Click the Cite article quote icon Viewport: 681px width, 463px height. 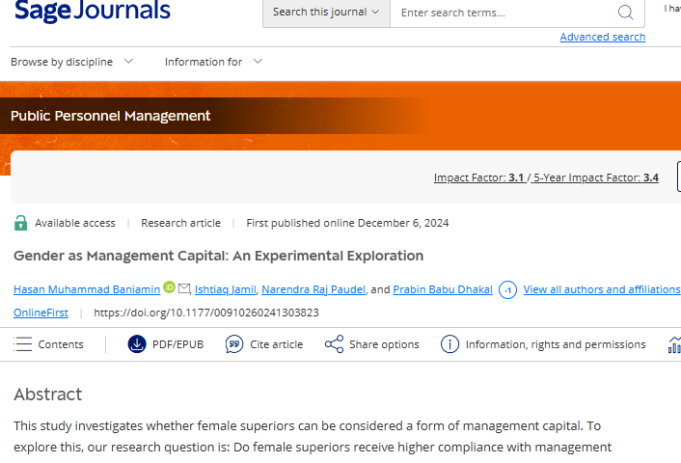[x=234, y=344]
